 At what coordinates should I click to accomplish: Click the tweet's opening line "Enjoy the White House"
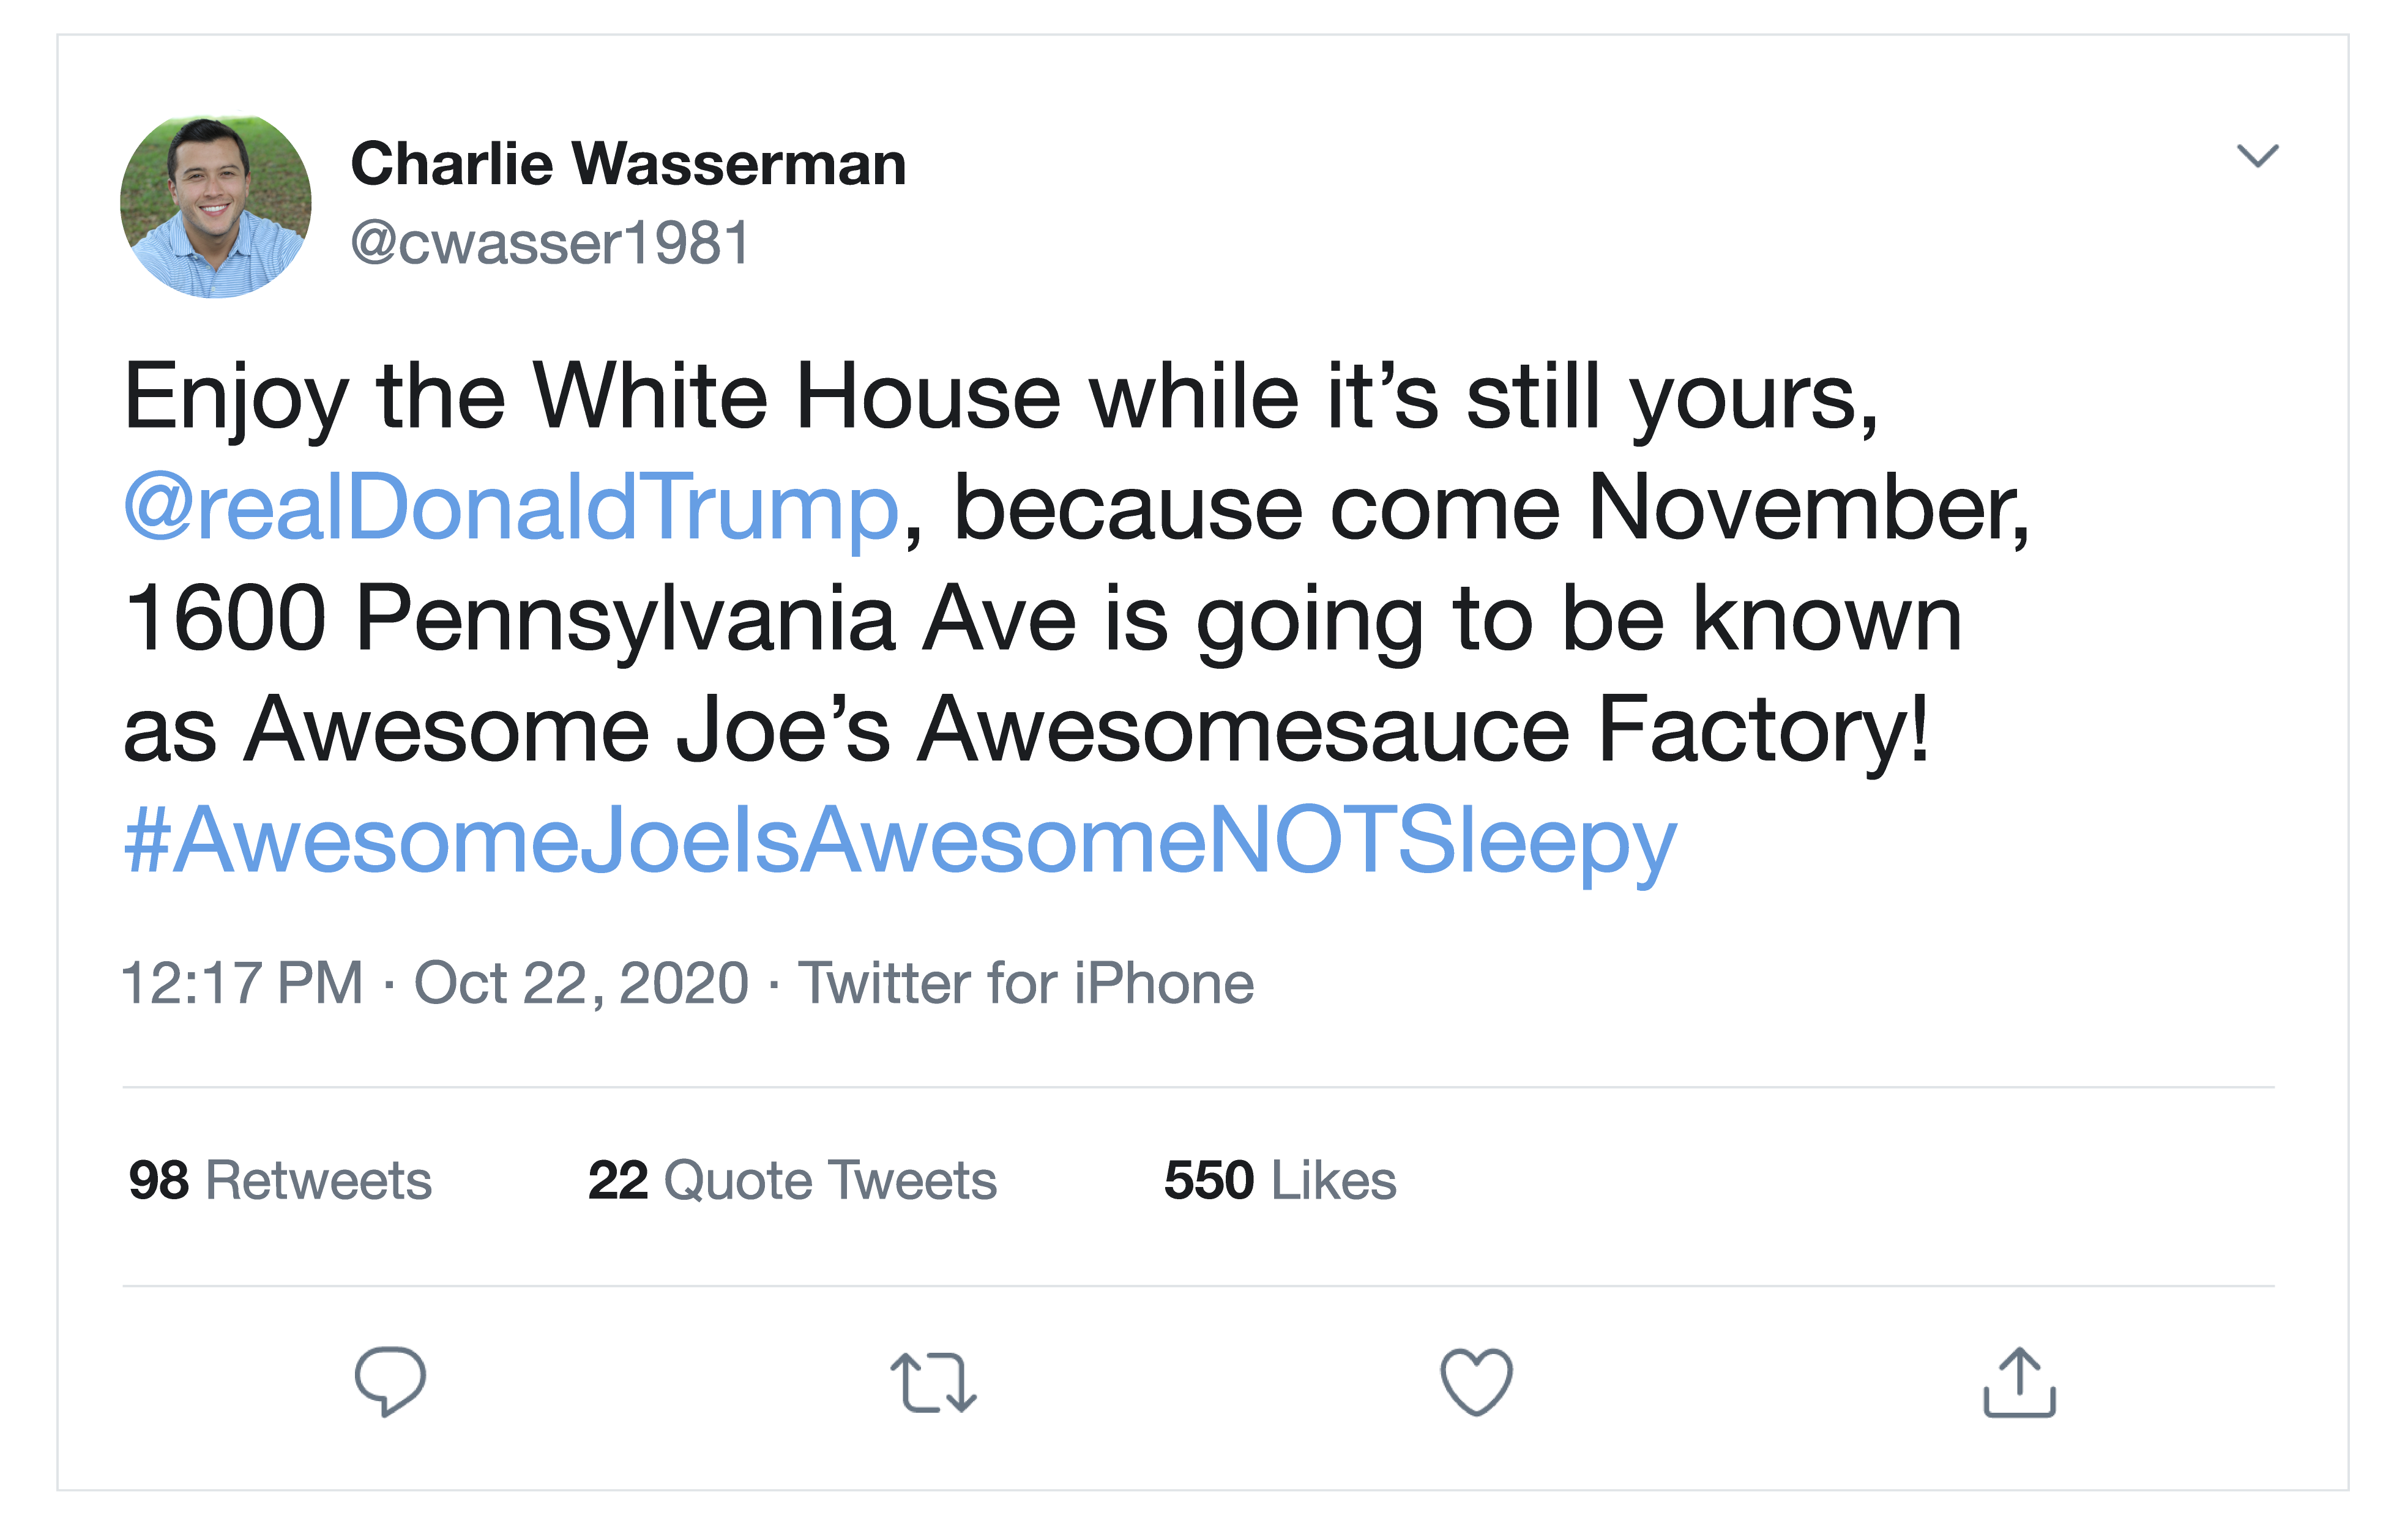590,397
